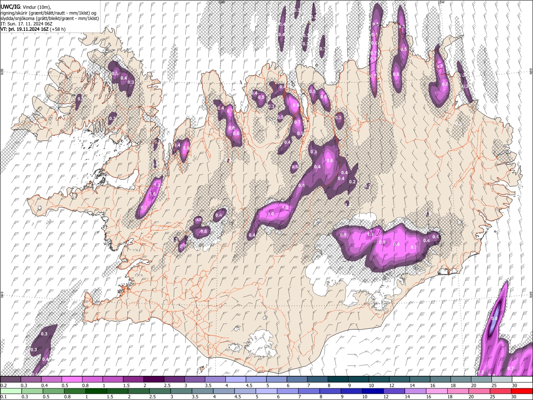The width and height of the screenshot is (533, 400).
Task: Click the '0.8' label in the upper legend row
Action: (85, 385)
